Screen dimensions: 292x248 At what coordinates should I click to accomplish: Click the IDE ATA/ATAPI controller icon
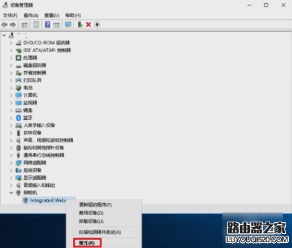coord(19,50)
